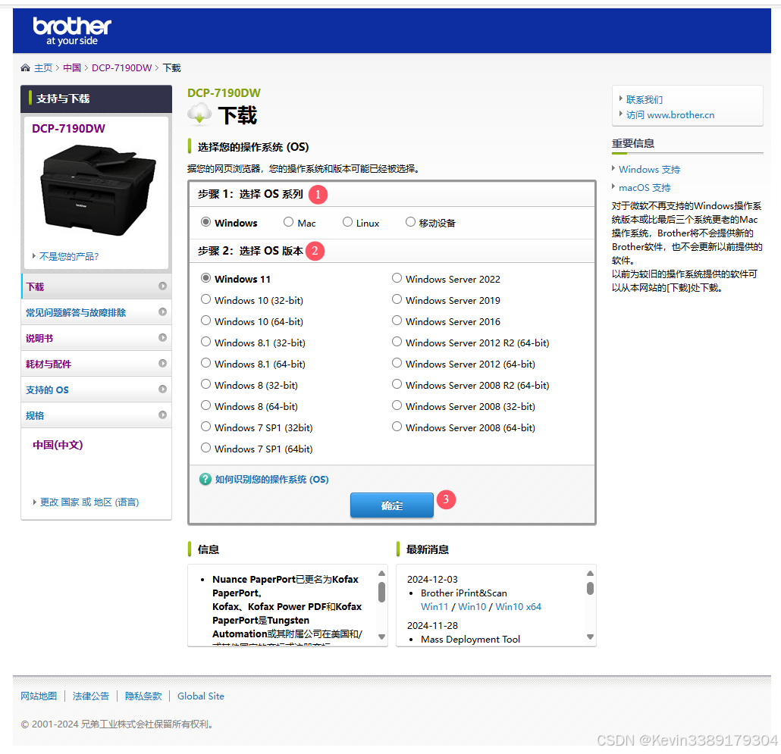Viewport: 781px width, 754px height.
Task: Choose Windows 8.1 (32-bit) option
Action: (205, 342)
